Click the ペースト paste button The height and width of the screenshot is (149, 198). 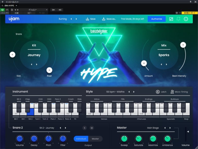pyautogui.click(x=42, y=13)
